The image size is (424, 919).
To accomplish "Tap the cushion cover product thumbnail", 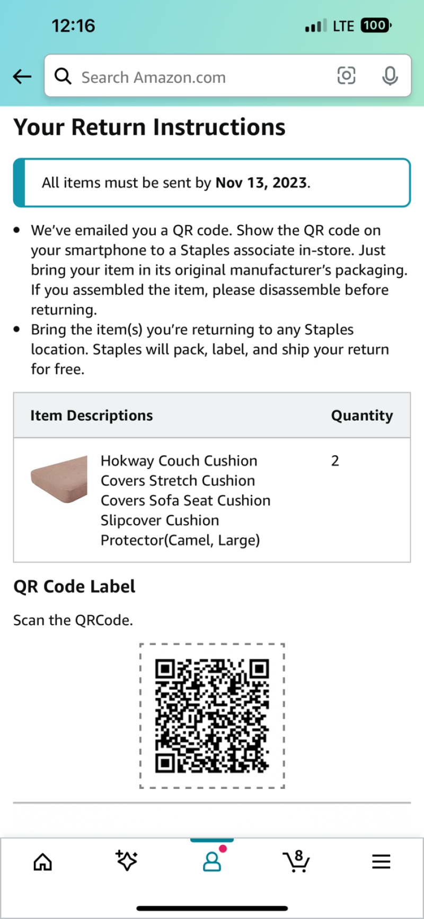I will click(59, 479).
